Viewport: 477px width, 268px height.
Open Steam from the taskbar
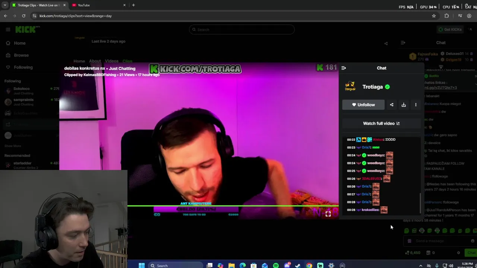298,265
